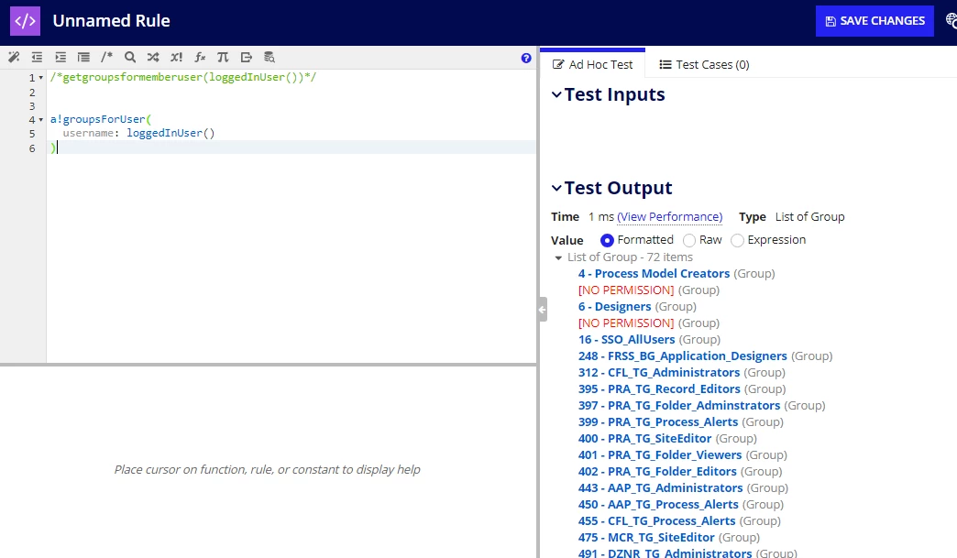Image resolution: width=957 pixels, height=558 pixels.
Task: Click loggedInUser() on code line 5
Action: (170, 133)
